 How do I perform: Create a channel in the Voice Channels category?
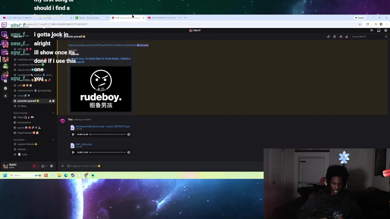(53, 113)
